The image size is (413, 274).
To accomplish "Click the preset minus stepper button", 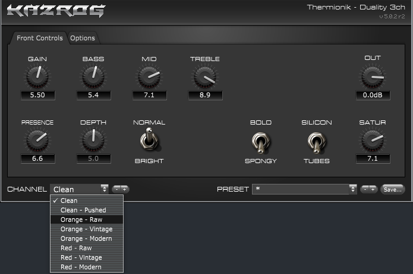I will [365, 189].
